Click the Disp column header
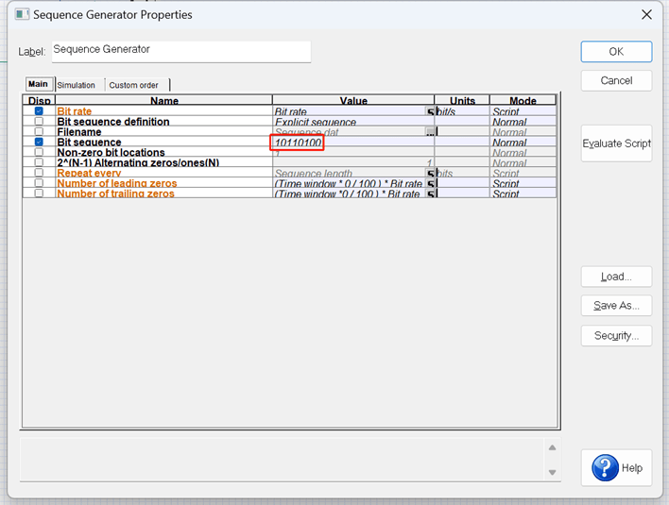 pyautogui.click(x=39, y=100)
